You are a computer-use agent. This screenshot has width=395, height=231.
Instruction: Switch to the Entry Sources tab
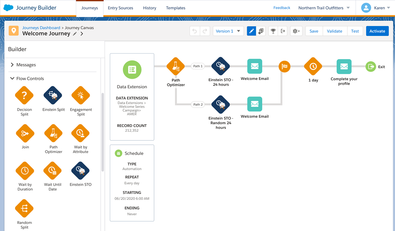[x=120, y=8]
